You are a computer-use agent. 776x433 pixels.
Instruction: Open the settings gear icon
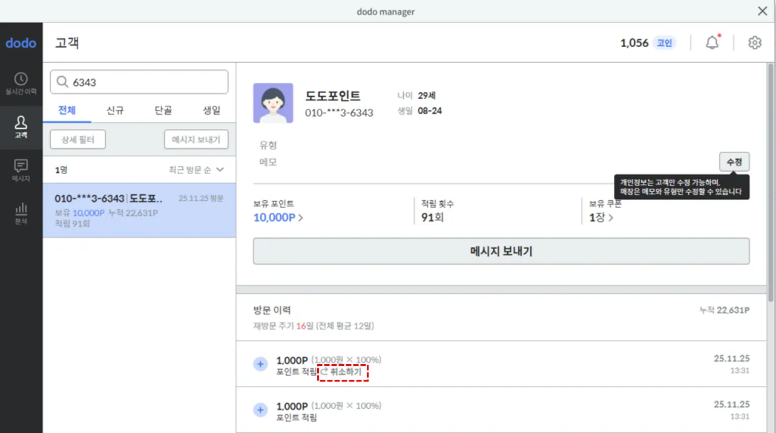pyautogui.click(x=754, y=43)
